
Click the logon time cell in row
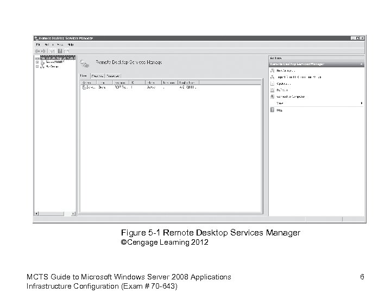(188, 87)
